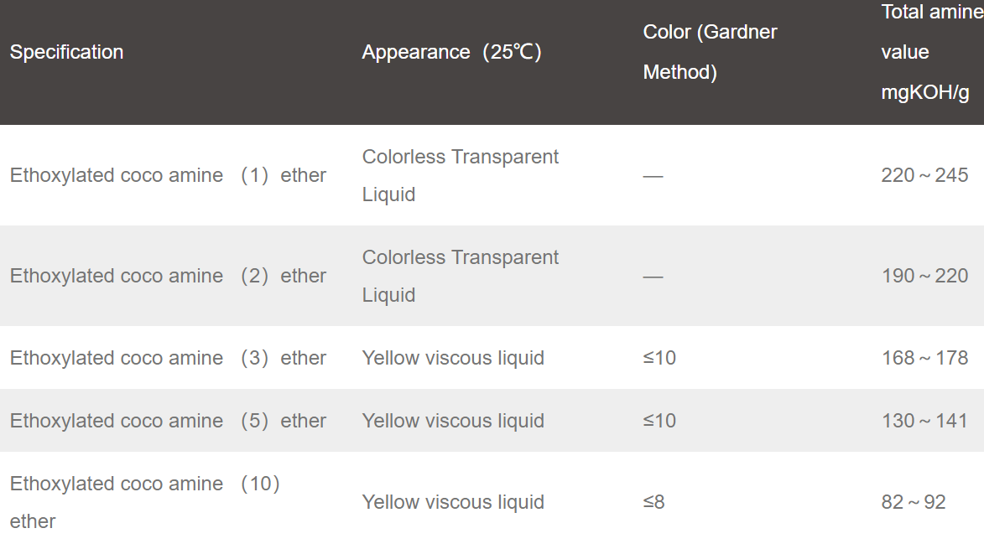The image size is (984, 549).
Task: Select ≤10 color in the (3) ether row
Action: point(659,358)
